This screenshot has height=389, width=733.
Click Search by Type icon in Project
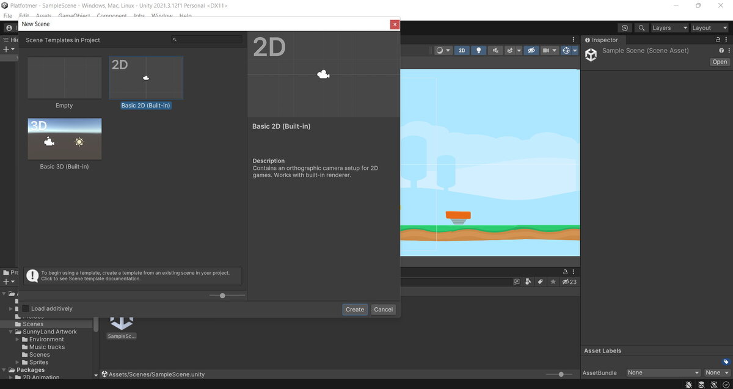coord(529,282)
